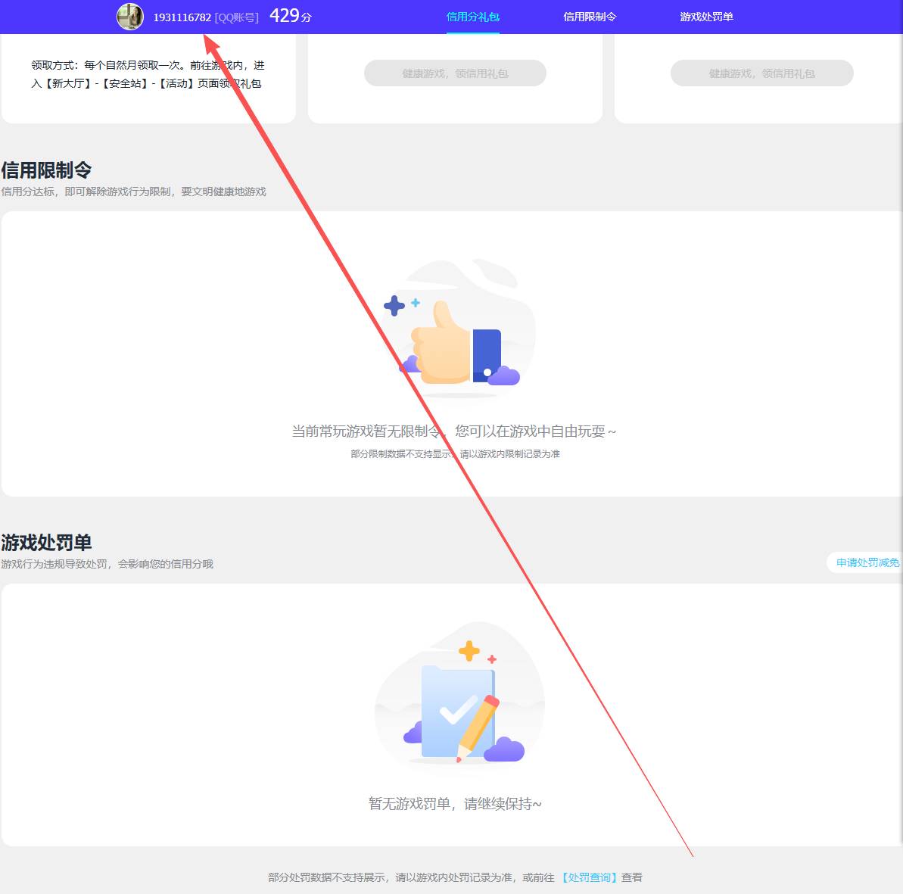Click the rightmost 健康游戏，领信用礼包 button
The width and height of the screenshot is (903, 894).
pyautogui.click(x=761, y=73)
